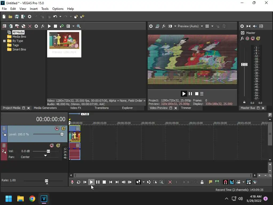Pause playback in Video Preview window
The image size is (273, 205).
(190, 94)
